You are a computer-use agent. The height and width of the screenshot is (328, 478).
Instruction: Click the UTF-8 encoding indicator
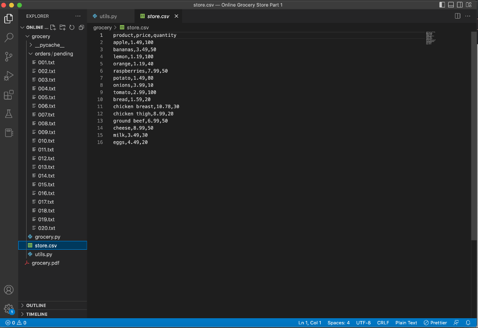(364, 322)
